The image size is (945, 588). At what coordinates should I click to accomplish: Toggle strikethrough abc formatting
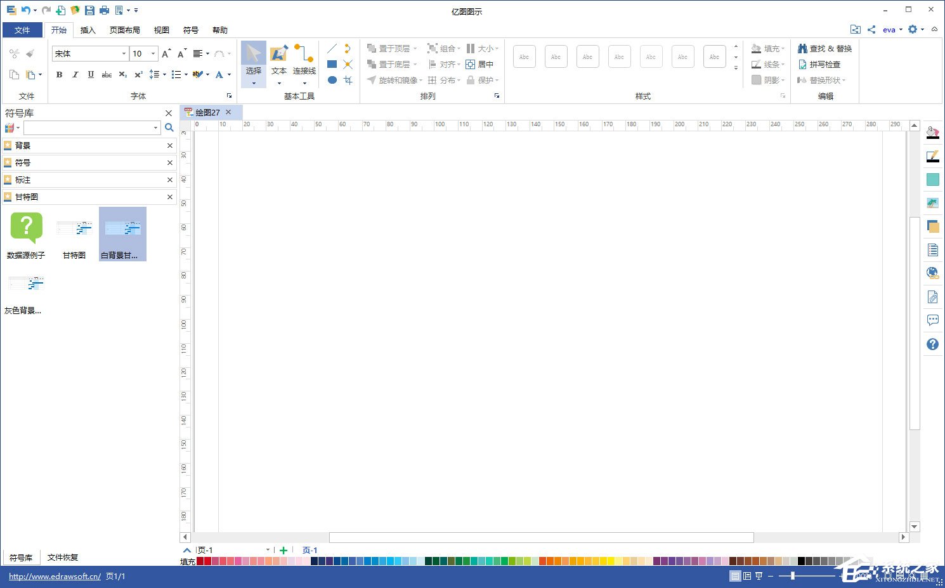[x=107, y=75]
